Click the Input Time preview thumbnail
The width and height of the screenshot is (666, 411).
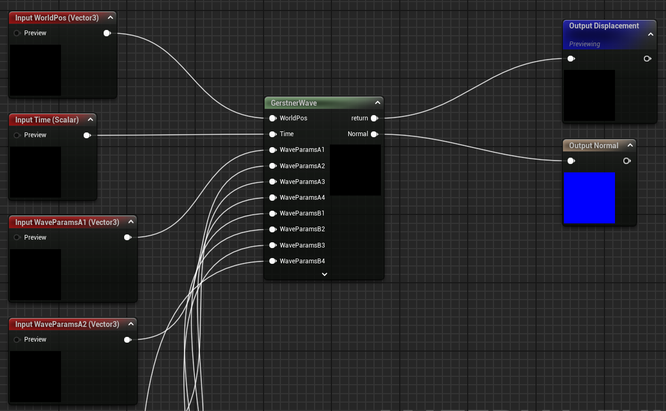(x=35, y=172)
